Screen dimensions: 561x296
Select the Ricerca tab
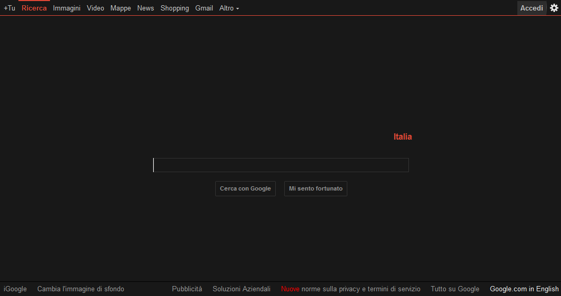[x=34, y=8]
